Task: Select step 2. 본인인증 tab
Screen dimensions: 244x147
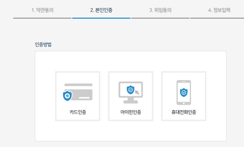Action: (101, 10)
